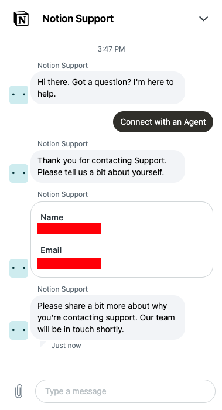222x410 pixels.
Task: Click the 'Hi there. Got a question?' message
Action: [x=108, y=88]
